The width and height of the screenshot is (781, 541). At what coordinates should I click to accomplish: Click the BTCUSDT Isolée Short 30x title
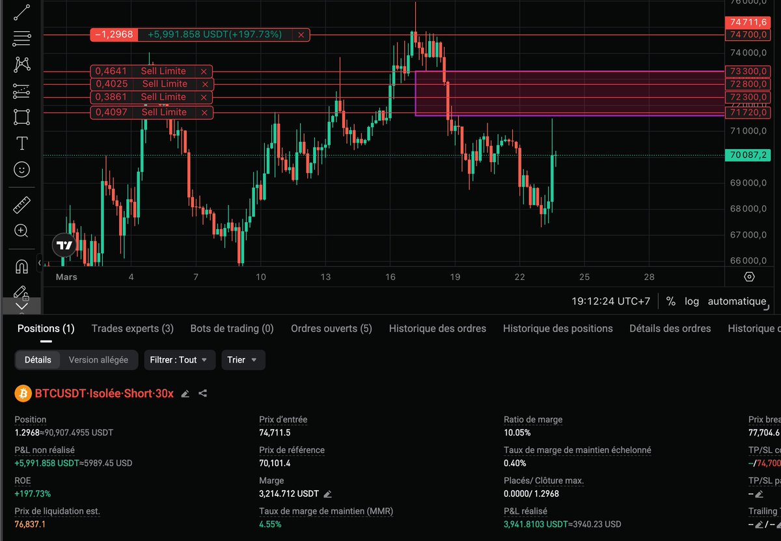pos(104,394)
